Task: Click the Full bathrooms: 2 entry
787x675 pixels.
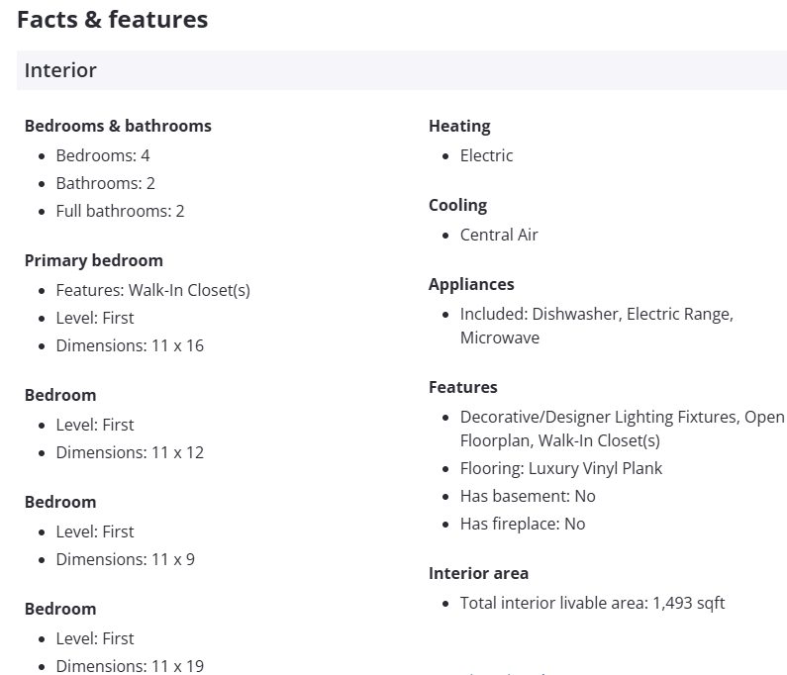Action: [120, 211]
